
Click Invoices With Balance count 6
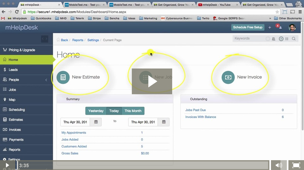283,117
